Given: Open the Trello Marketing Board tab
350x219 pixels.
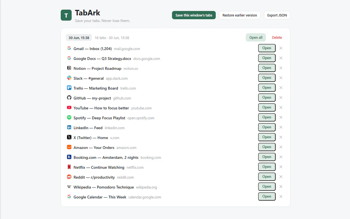Looking at the screenshot, I should pos(267,88).
